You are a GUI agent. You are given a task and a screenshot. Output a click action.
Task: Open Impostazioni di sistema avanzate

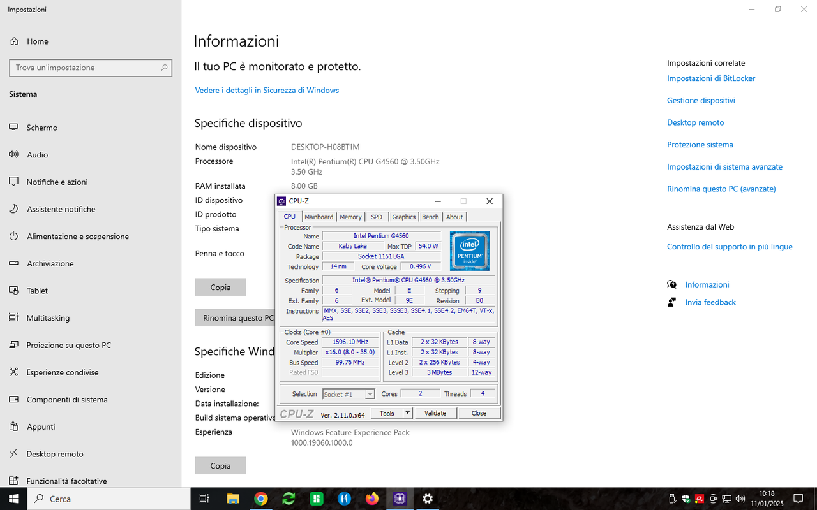click(724, 167)
